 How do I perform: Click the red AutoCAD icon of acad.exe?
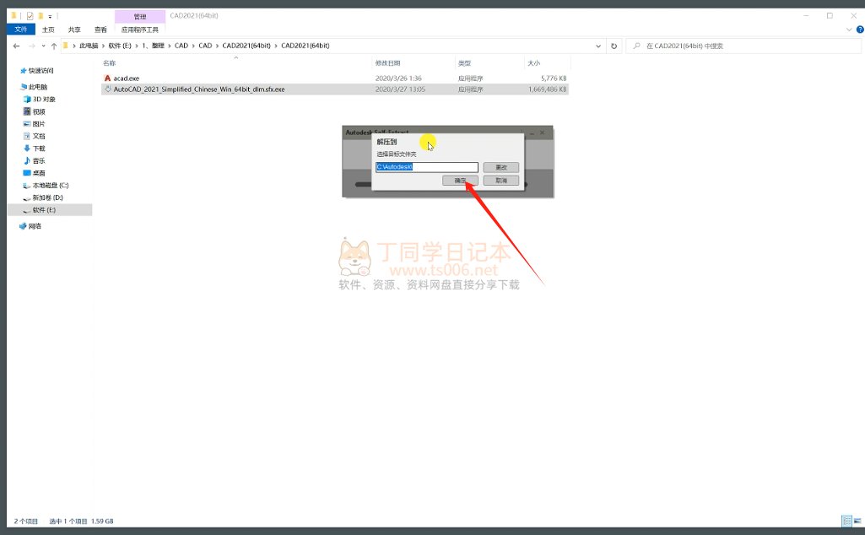coord(107,78)
